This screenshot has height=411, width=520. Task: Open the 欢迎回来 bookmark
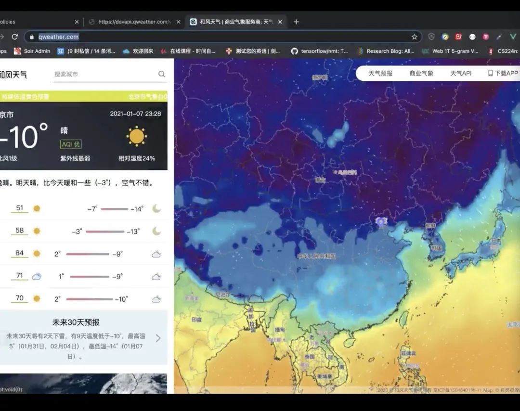[138, 51]
